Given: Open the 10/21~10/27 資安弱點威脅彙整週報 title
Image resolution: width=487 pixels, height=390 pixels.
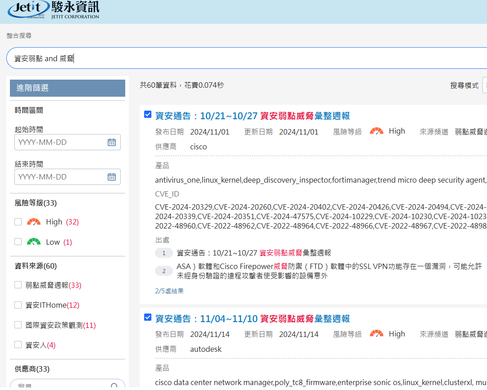Looking at the screenshot, I should (x=252, y=116).
